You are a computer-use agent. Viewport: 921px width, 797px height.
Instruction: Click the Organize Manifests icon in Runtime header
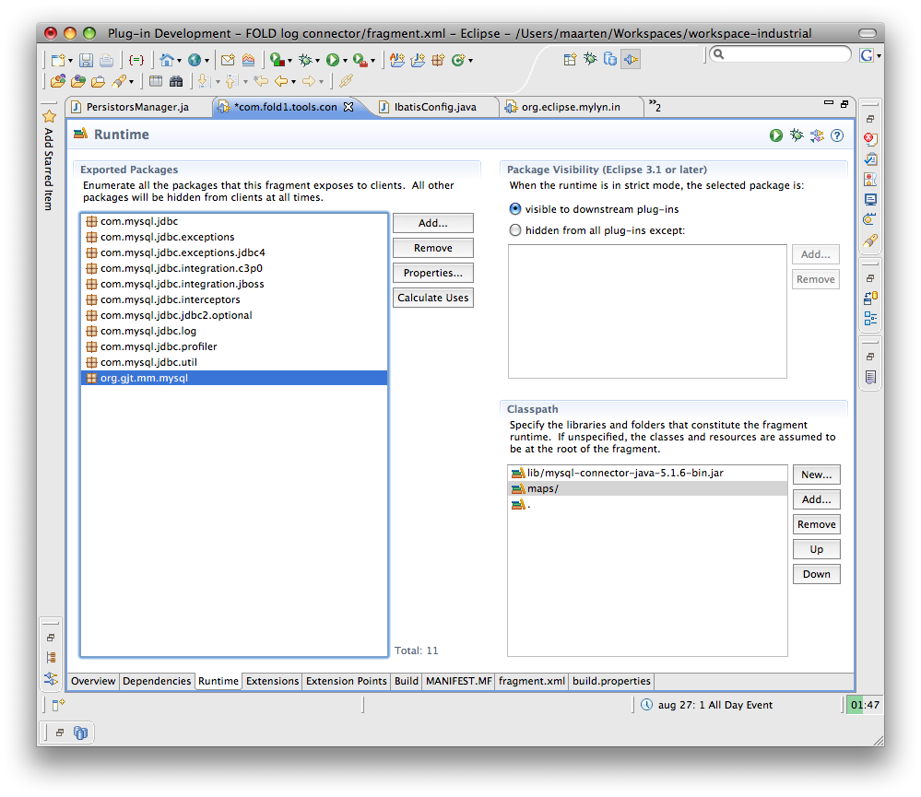817,135
